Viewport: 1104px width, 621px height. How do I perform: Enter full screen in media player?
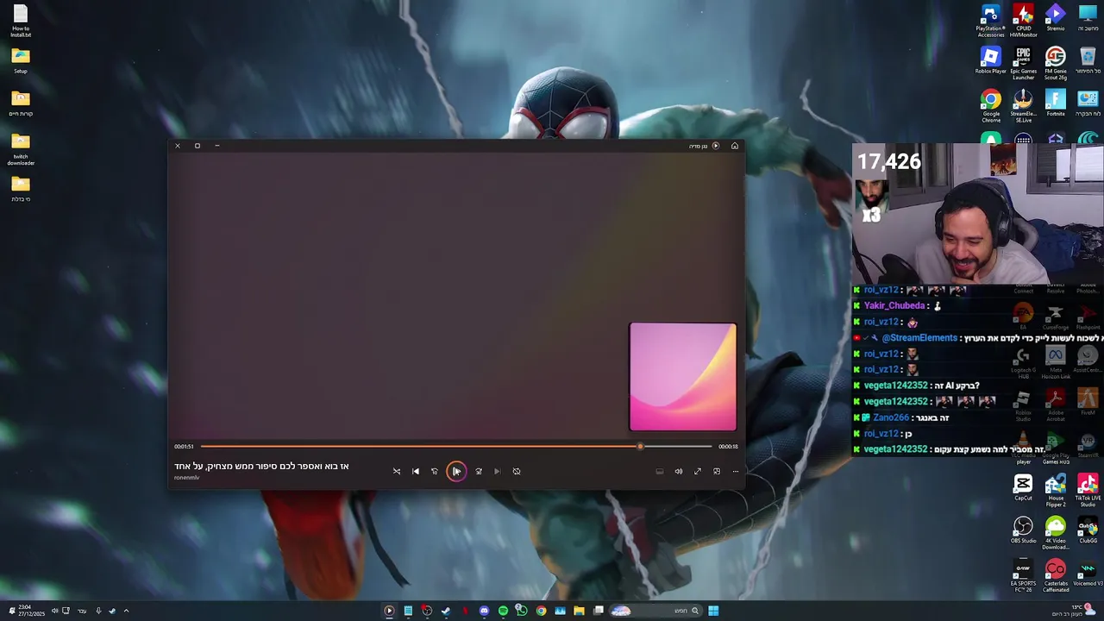coord(698,471)
